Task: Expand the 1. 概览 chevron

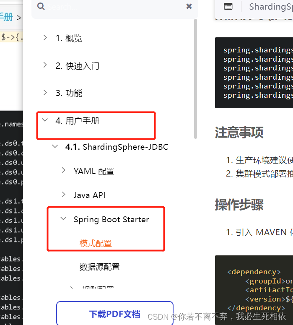Action: click(x=45, y=38)
